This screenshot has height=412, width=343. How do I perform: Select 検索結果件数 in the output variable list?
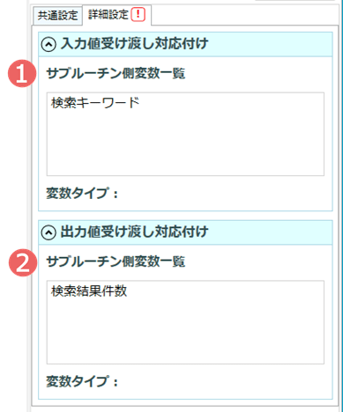pos(89,291)
